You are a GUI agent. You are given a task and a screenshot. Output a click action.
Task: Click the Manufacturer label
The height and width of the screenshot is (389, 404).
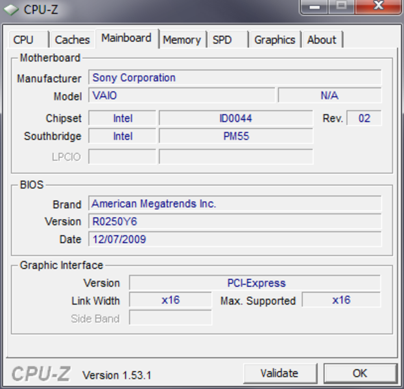click(x=49, y=78)
